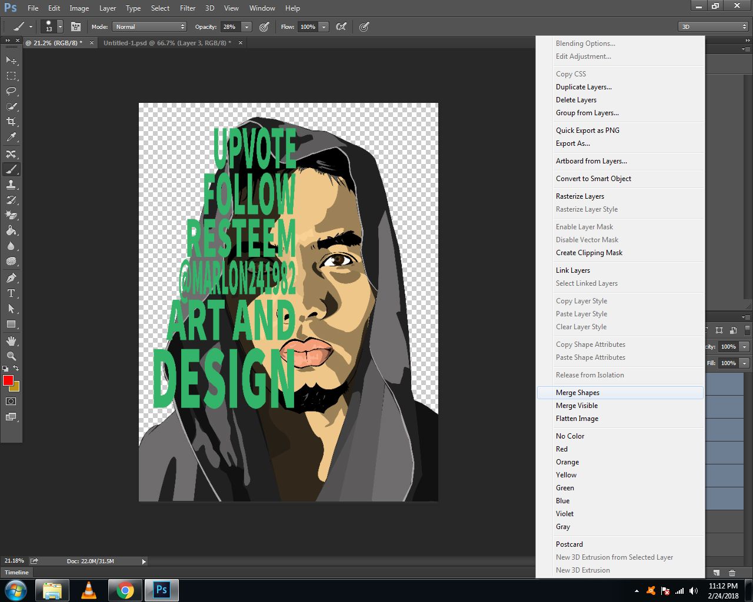The width and height of the screenshot is (753, 602).
Task: Switch to the Untitled-1.psd document tab
Action: pos(167,43)
